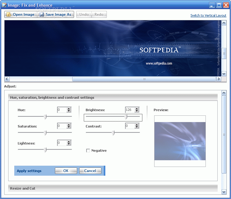Screen dimensions: 231x199
Task: Increase Lightness with up arrow
Action: coord(69,142)
